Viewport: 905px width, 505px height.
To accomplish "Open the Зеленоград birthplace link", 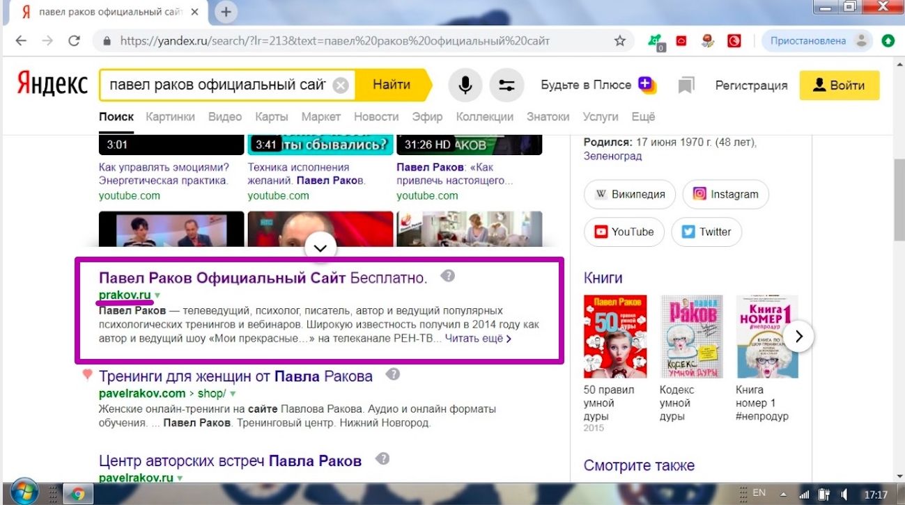I will 613,156.
